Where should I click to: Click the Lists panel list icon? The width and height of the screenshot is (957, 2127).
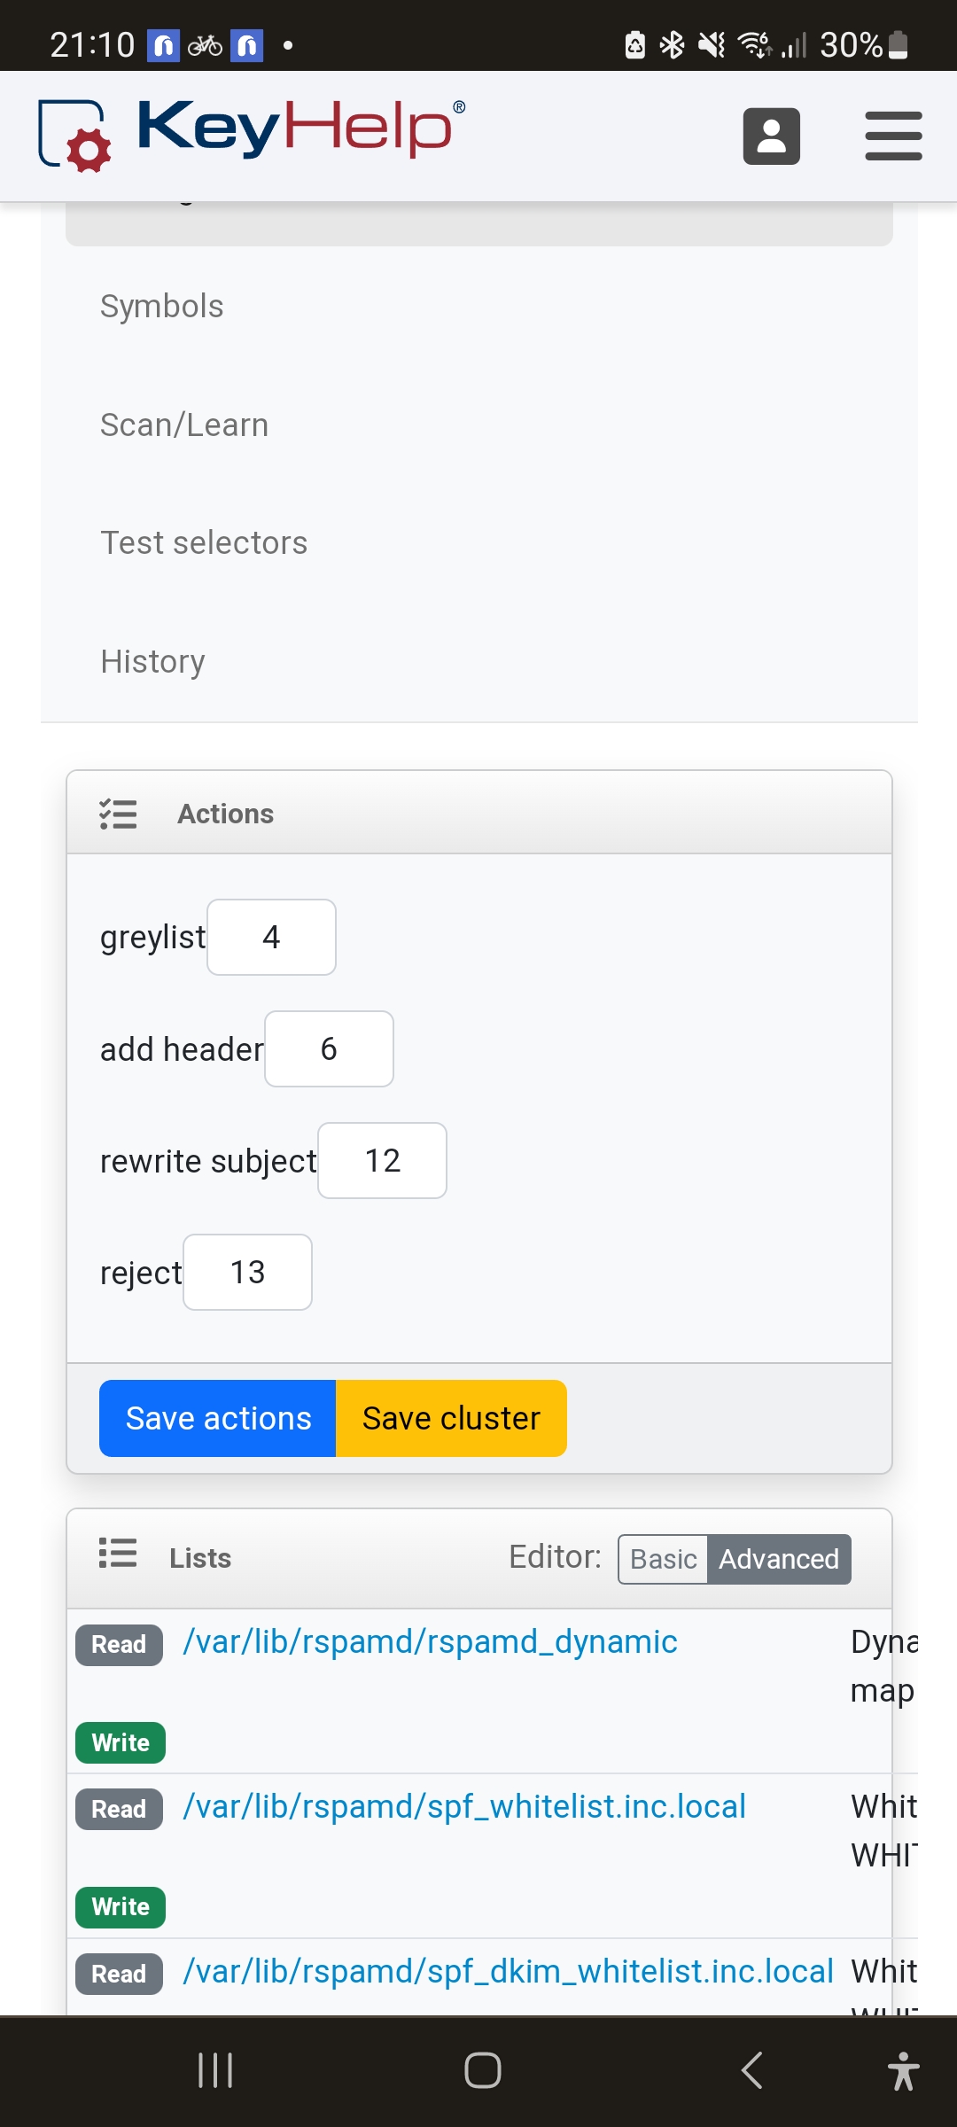click(x=118, y=1554)
